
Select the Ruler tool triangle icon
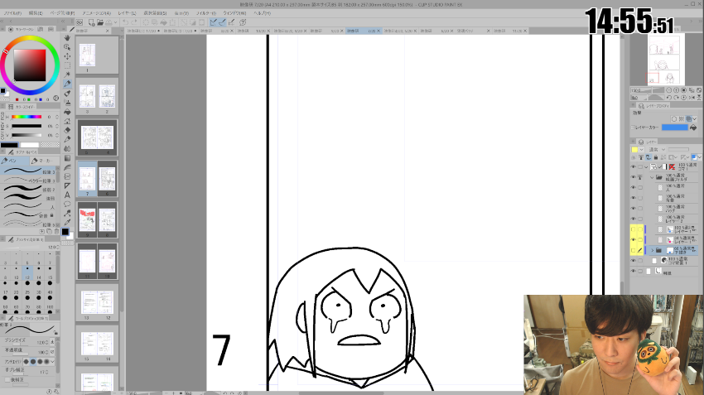point(67,185)
